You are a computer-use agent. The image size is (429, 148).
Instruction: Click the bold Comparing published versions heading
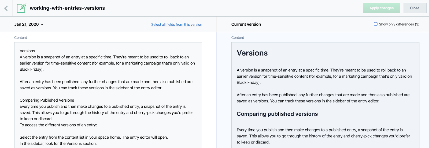click(x=277, y=114)
